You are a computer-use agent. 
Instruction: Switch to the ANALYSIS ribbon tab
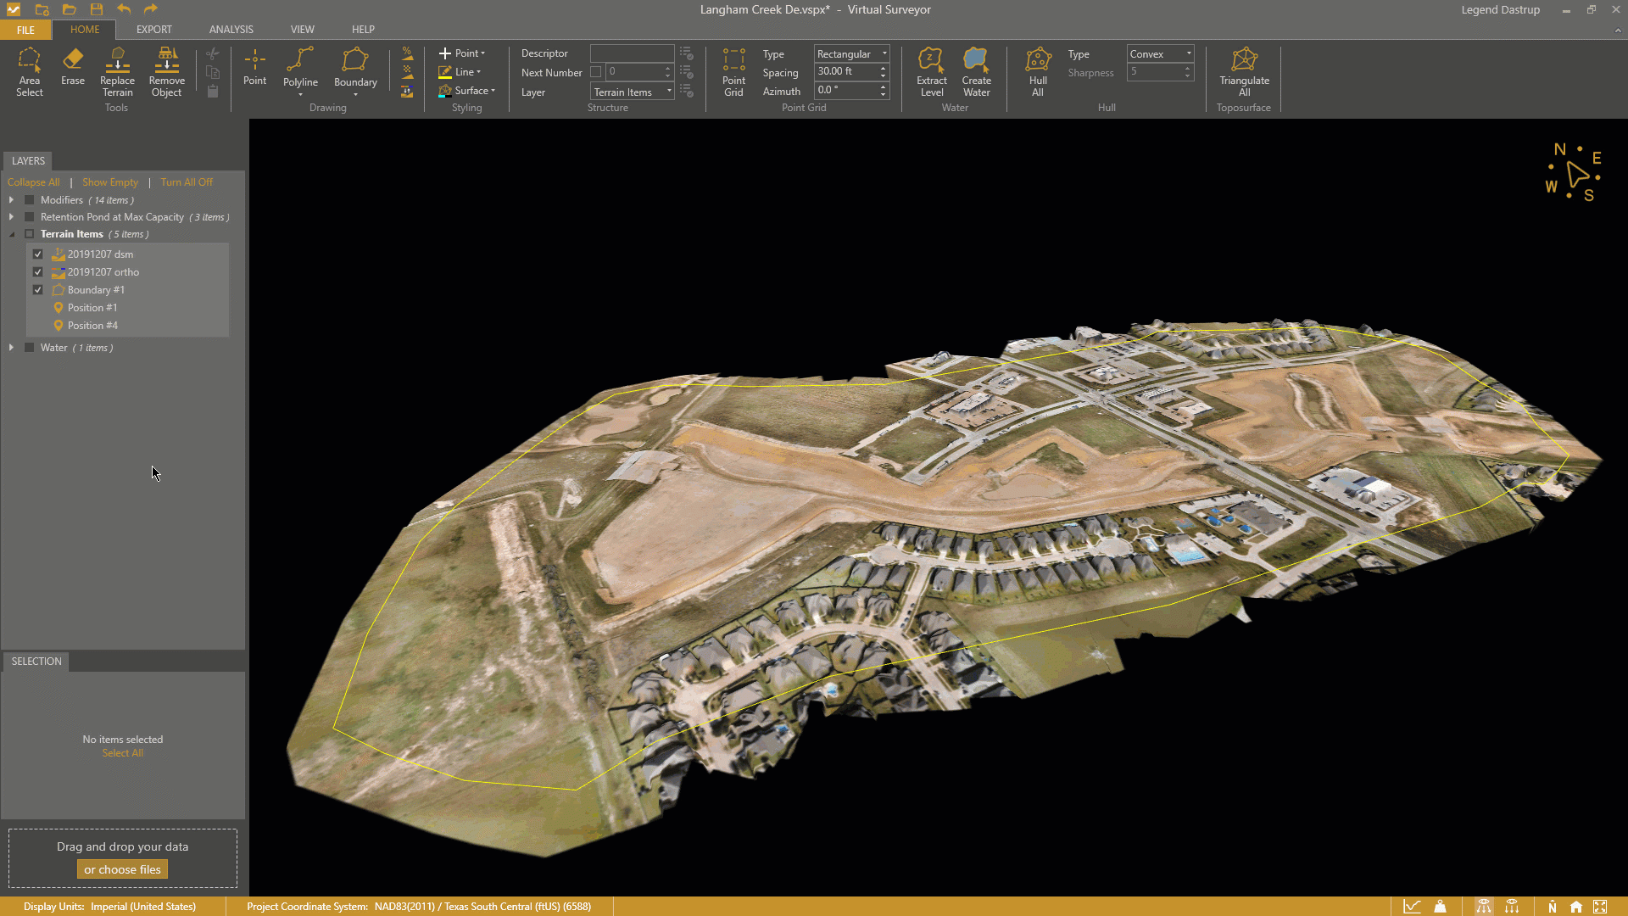(231, 29)
